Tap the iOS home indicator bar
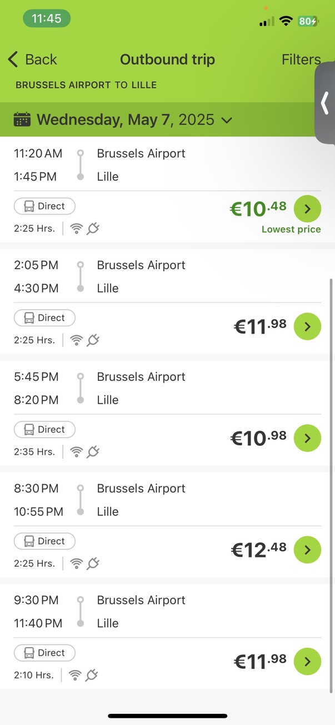This screenshot has height=725, width=335. click(167, 716)
